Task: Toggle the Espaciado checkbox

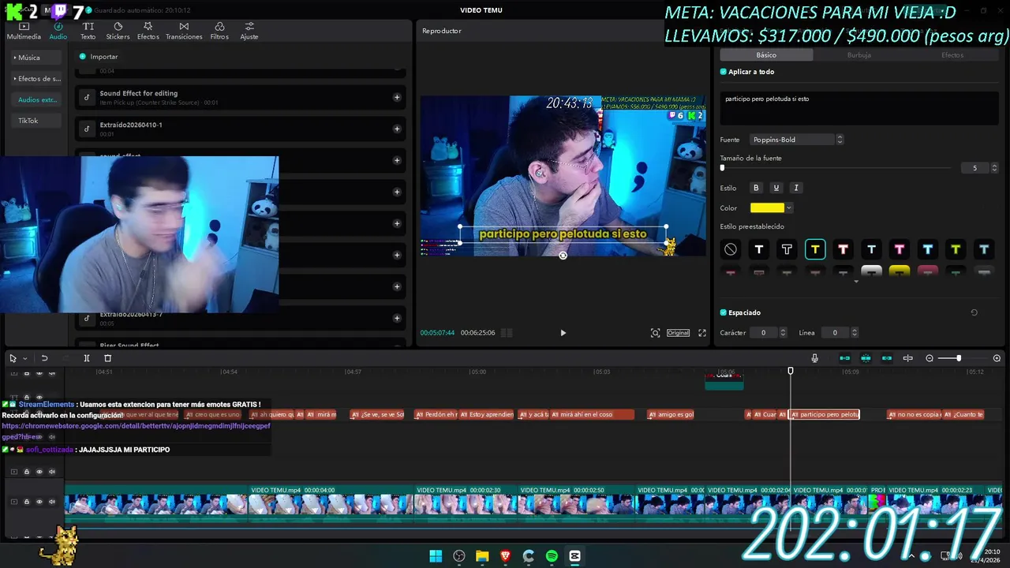Action: click(x=724, y=312)
